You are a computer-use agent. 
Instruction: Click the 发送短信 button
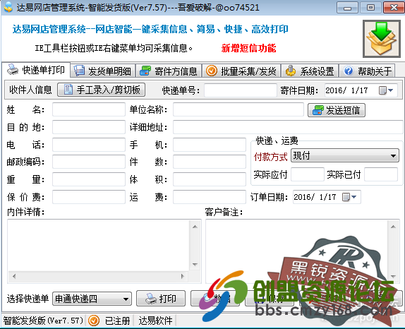point(337,110)
